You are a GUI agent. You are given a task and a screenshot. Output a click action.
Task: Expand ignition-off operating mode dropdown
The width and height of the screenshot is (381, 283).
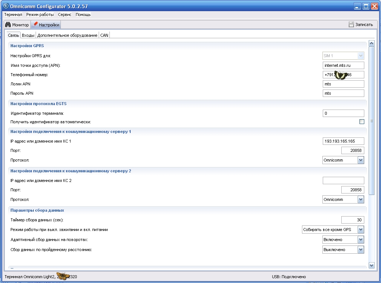pos(361,230)
